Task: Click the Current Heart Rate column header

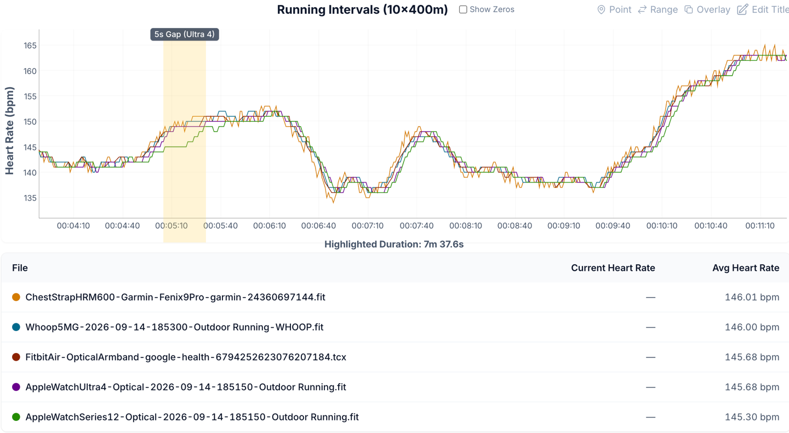Action: click(x=613, y=268)
